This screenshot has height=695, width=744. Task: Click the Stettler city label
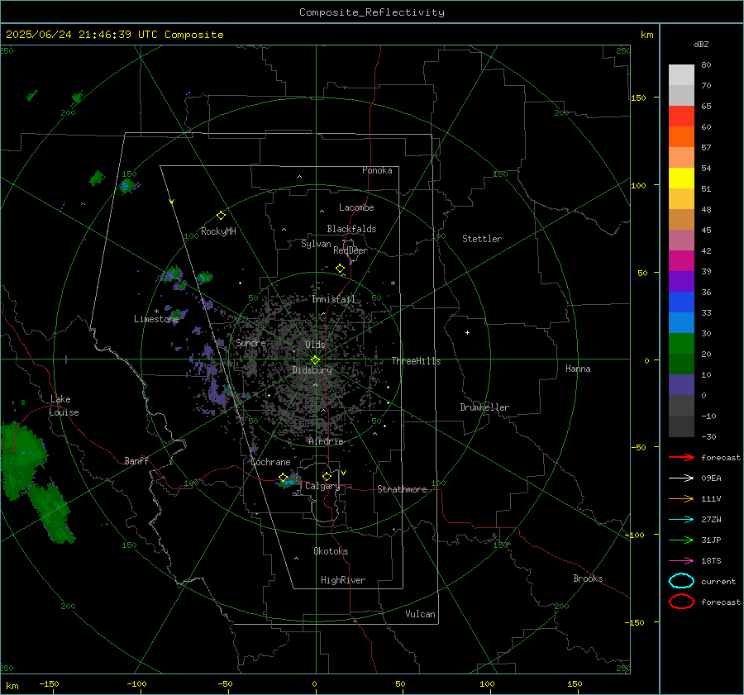(x=482, y=239)
